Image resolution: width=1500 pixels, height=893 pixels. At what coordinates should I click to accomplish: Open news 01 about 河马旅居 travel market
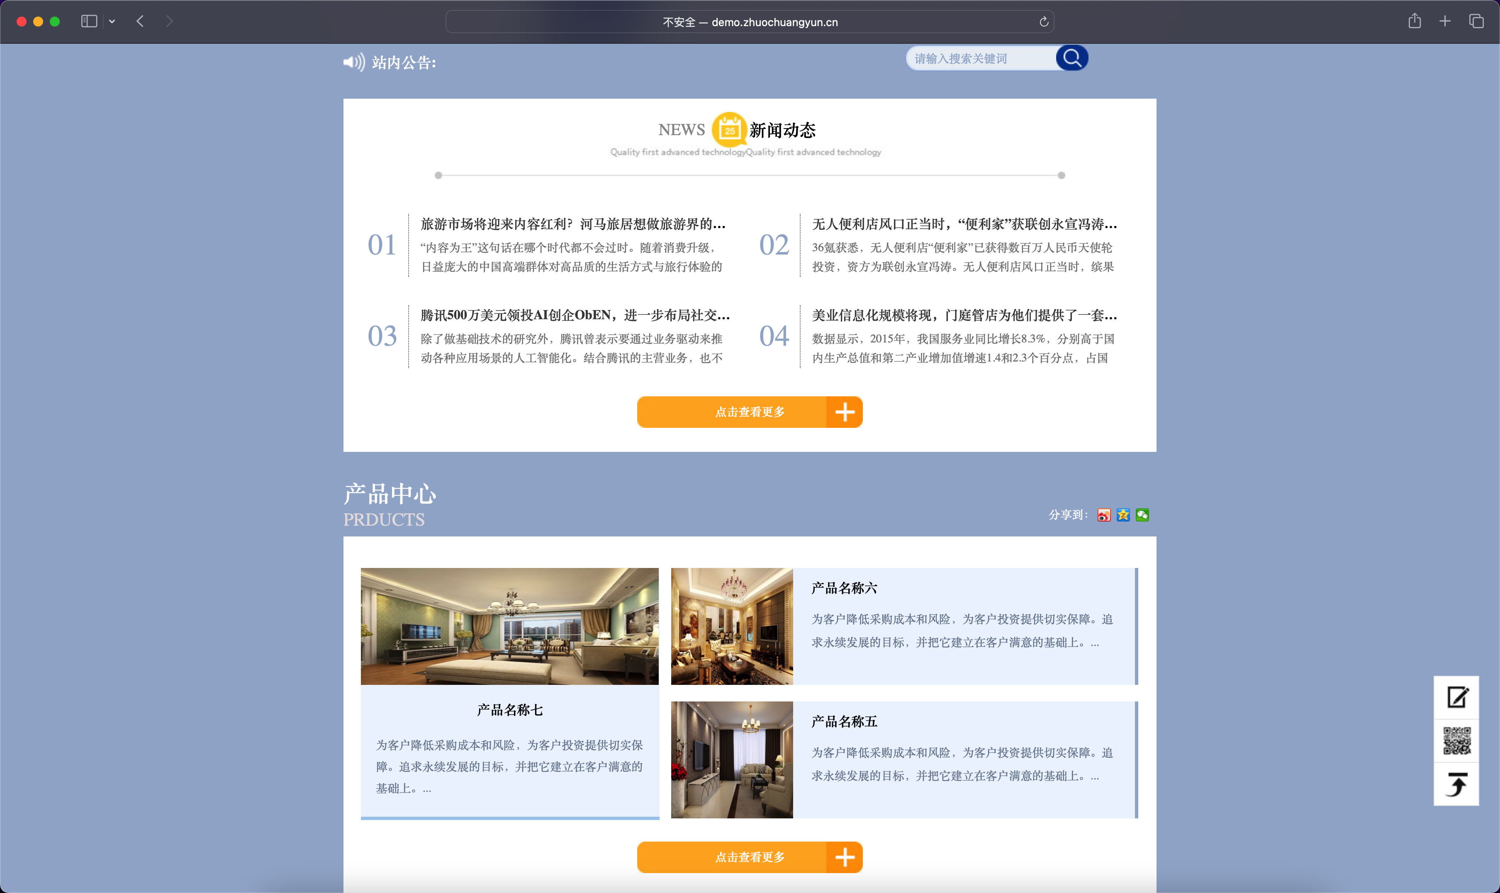pos(573,224)
